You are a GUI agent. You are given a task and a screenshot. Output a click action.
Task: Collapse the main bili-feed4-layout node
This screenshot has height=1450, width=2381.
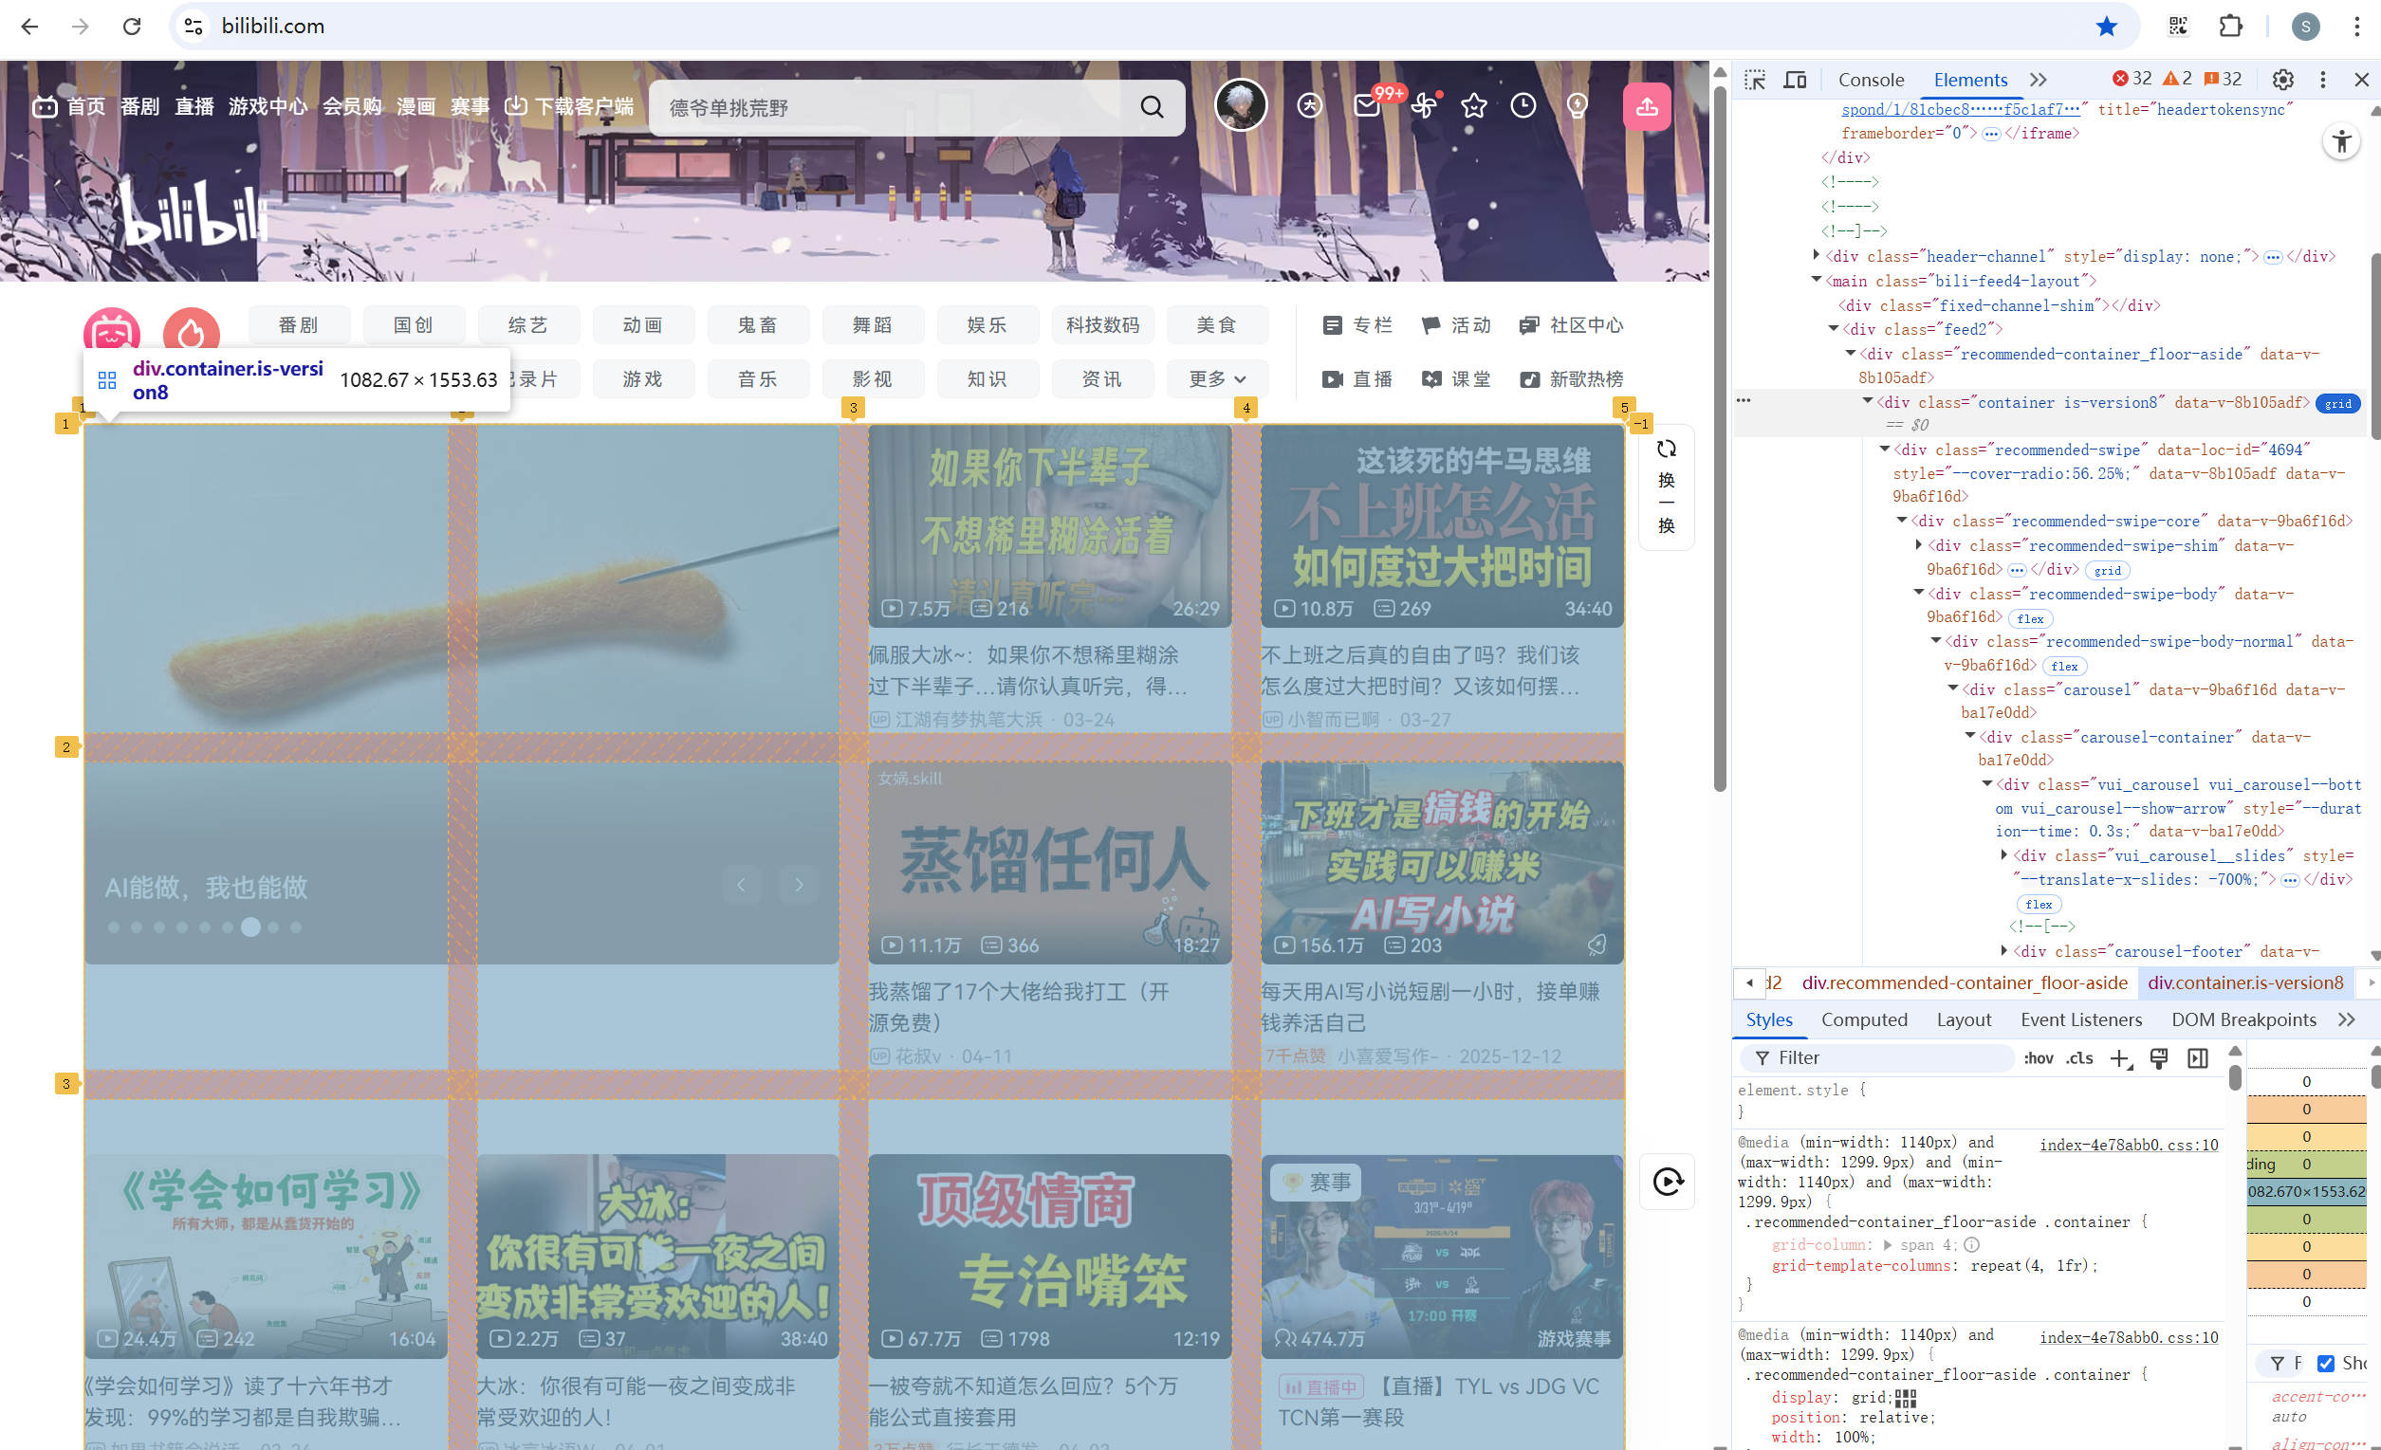click(x=1817, y=280)
